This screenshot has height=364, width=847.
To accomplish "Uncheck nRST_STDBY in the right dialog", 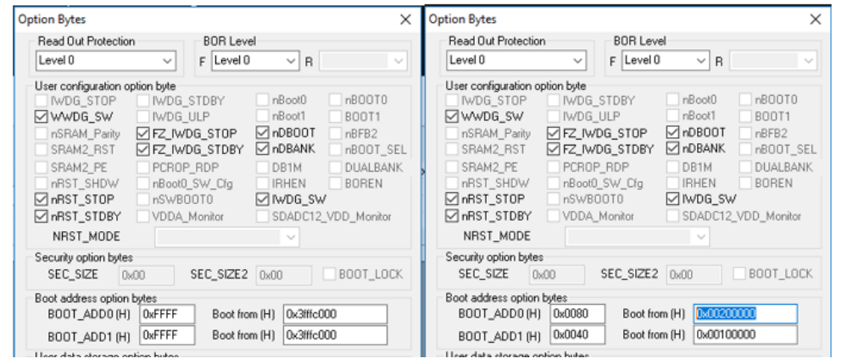I will click(x=453, y=216).
